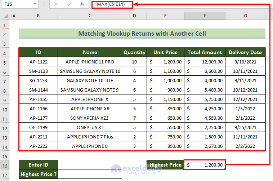Select total amount 1,500.00 cell
Viewport: 273px width, 181px height.
click(x=205, y=137)
